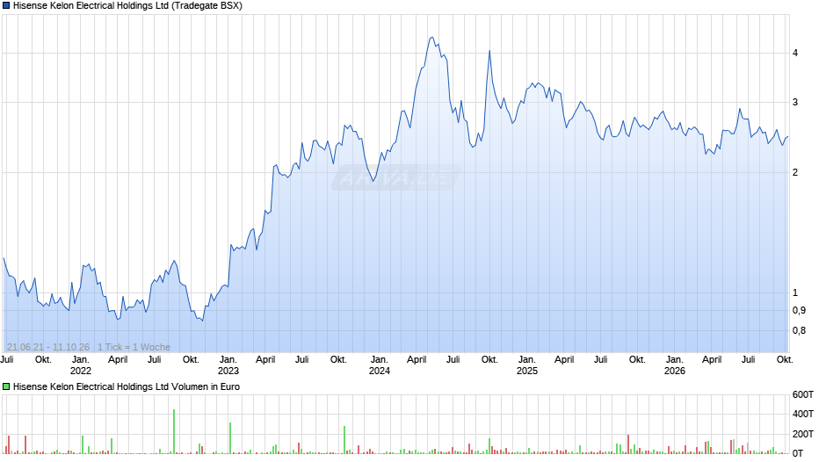826x462 pixels.
Task: Click the blue legend square beside Hisense title
Action: coord(6,6)
